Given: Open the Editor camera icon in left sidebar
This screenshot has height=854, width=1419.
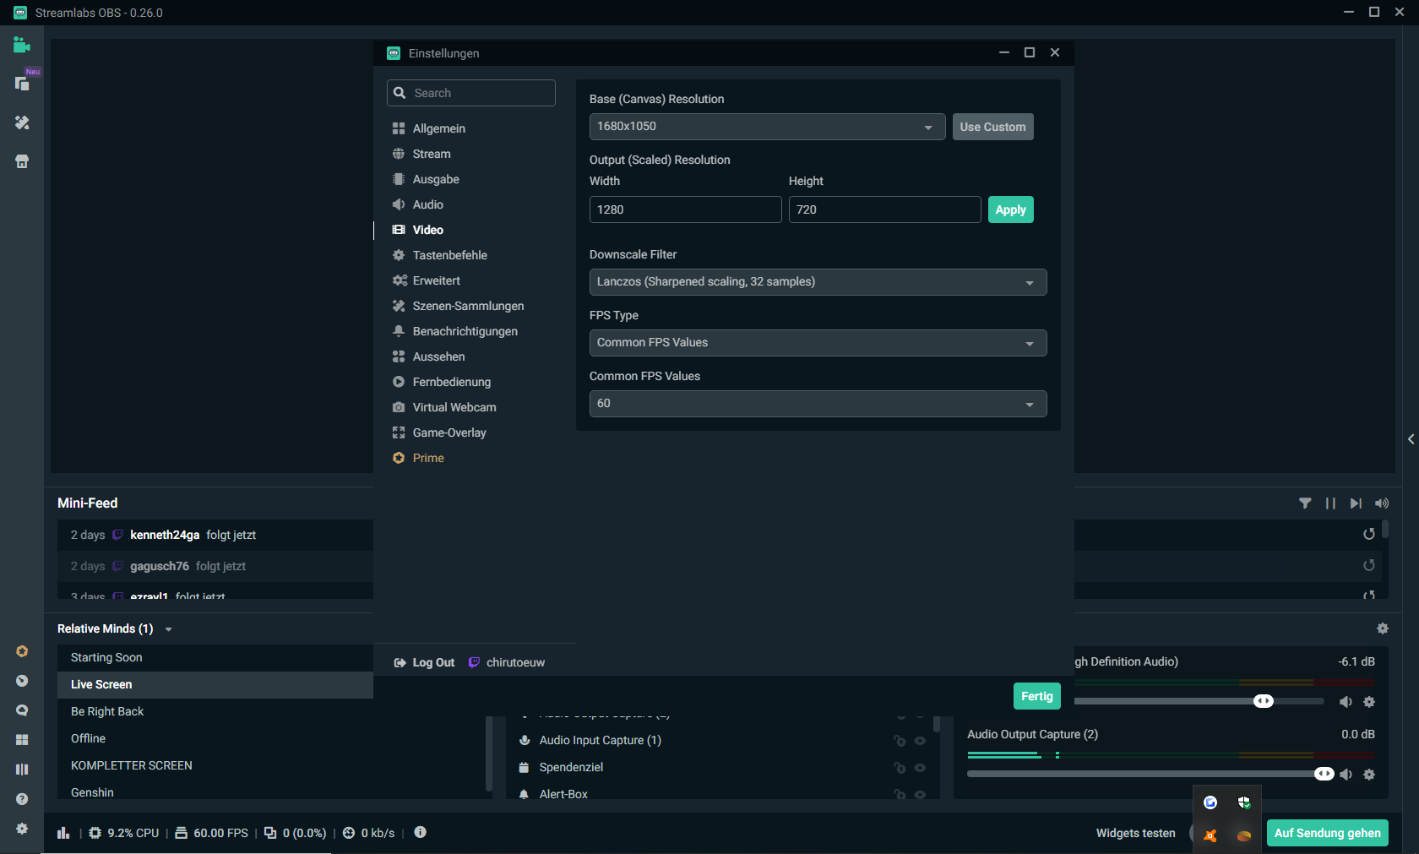Looking at the screenshot, I should pos(22,46).
